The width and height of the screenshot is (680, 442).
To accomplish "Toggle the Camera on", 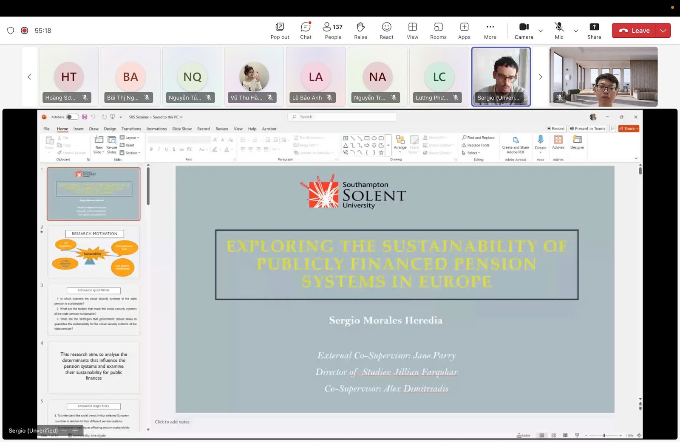I will [x=524, y=31].
